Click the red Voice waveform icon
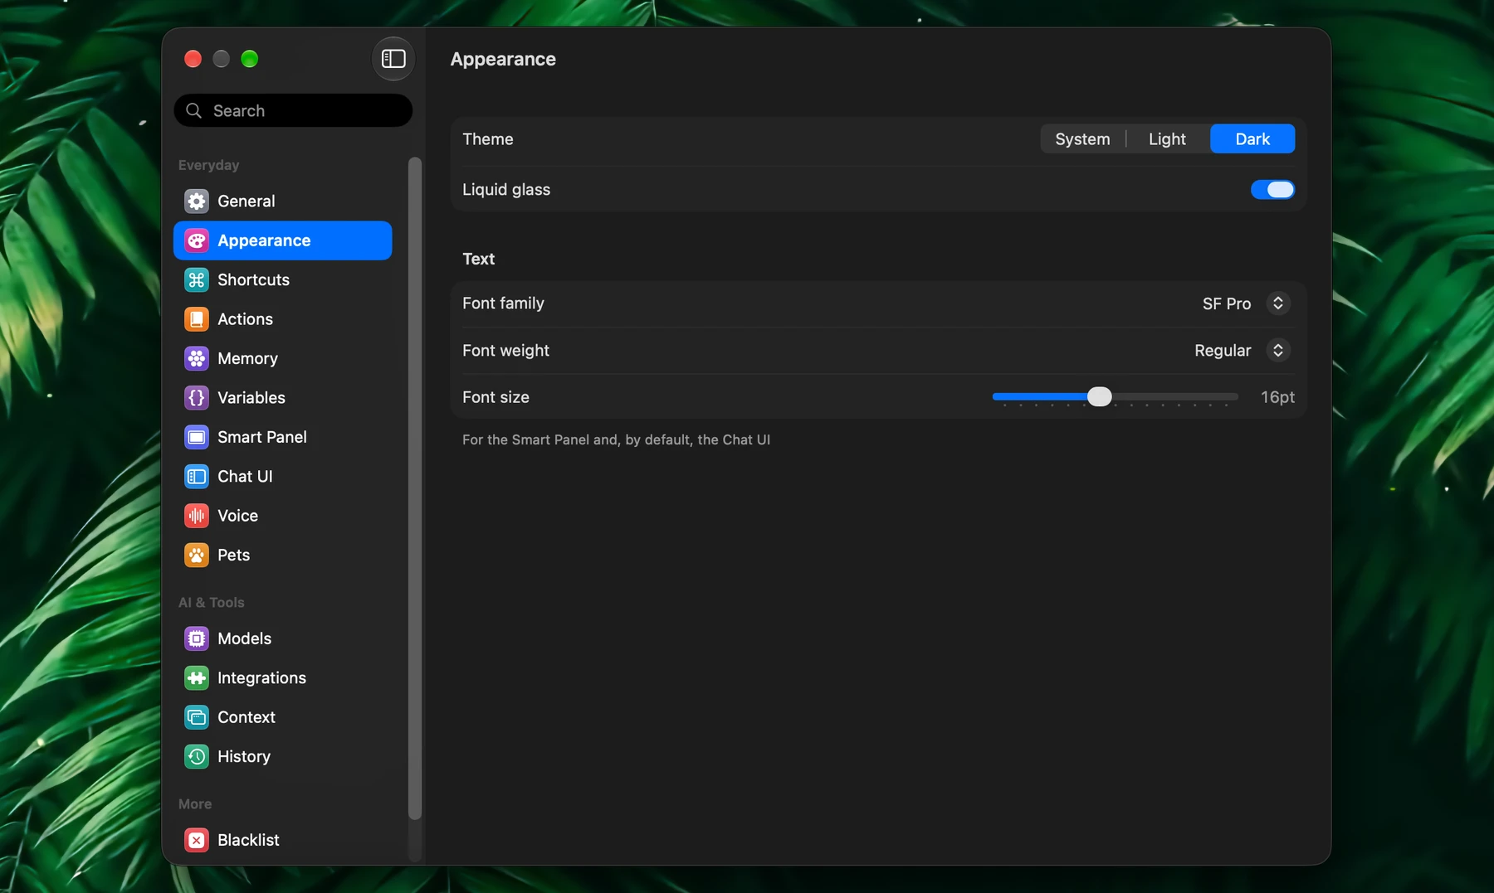Viewport: 1494px width, 893px height. (197, 516)
